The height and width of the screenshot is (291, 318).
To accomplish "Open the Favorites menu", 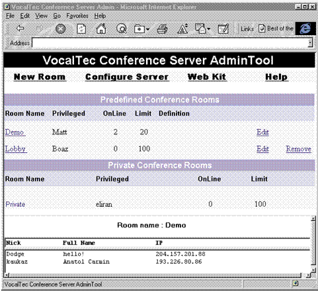I will (x=77, y=16).
